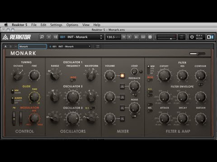Toggle the Glide MM/Silver switch

13,91
